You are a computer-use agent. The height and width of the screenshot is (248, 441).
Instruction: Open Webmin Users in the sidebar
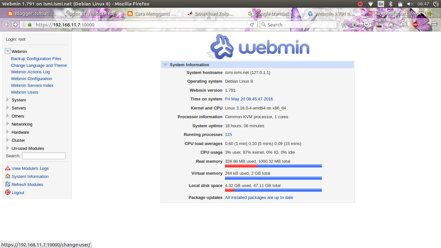click(x=25, y=92)
